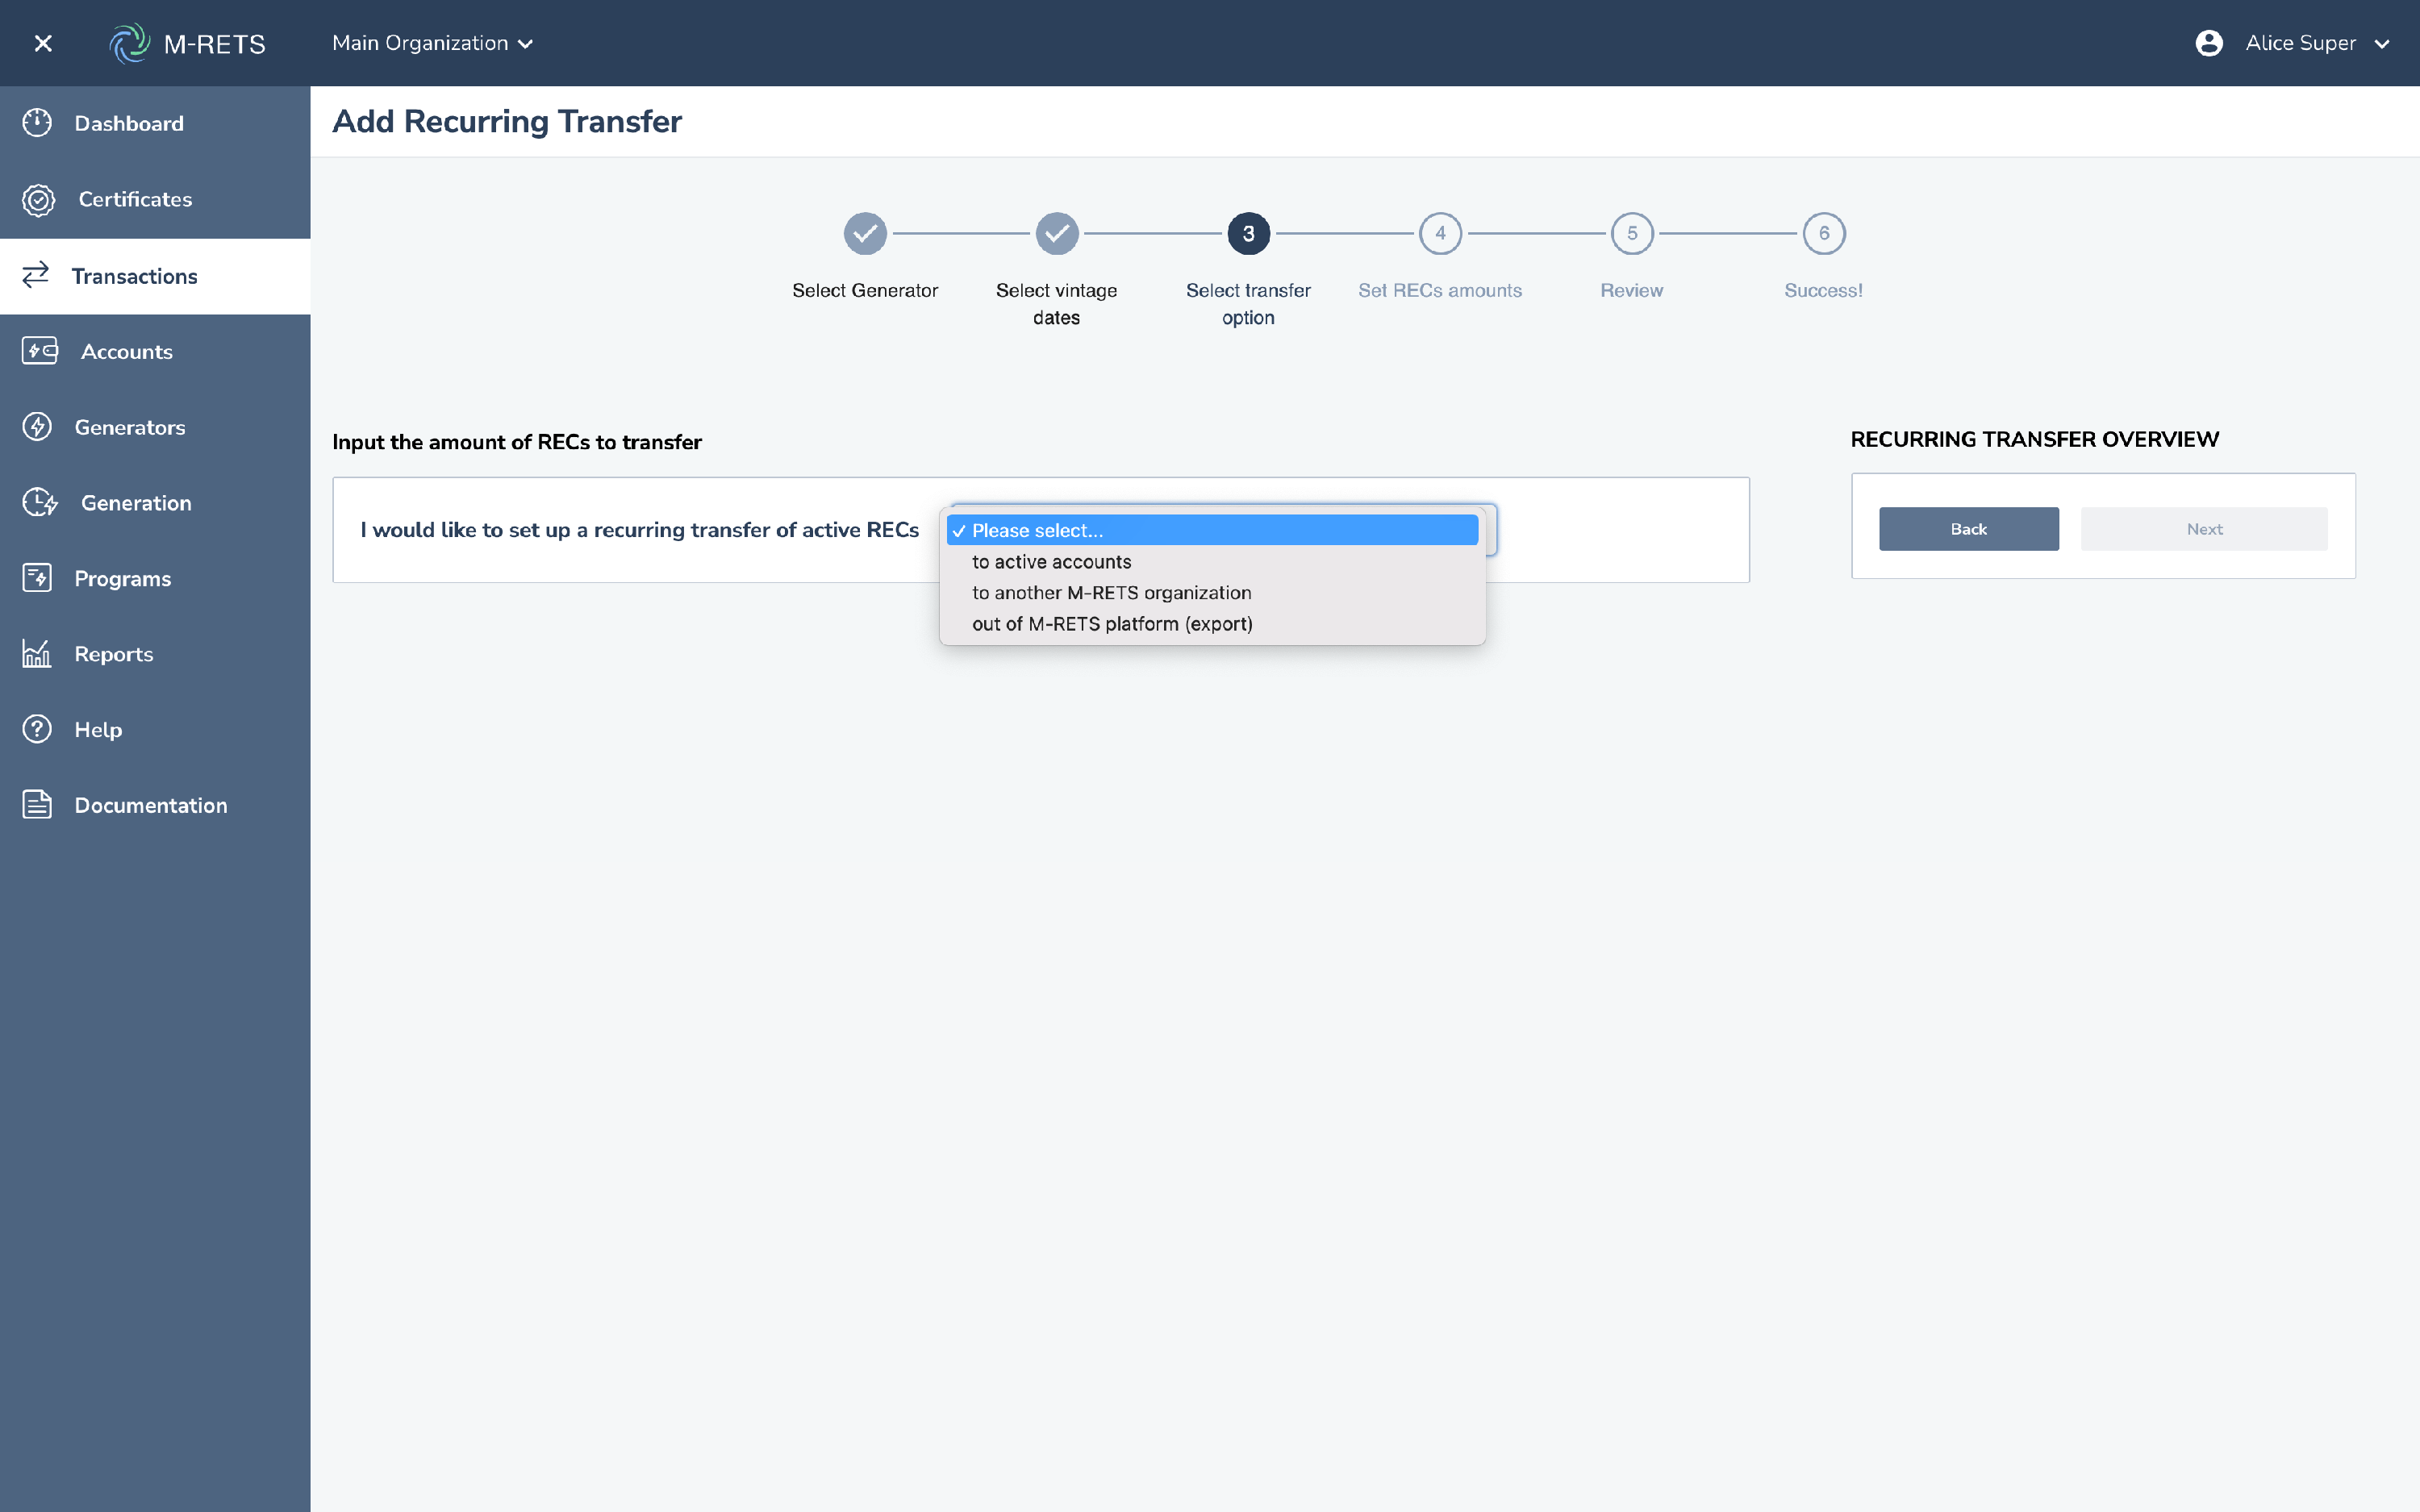Click the Reports chart icon

click(37, 654)
